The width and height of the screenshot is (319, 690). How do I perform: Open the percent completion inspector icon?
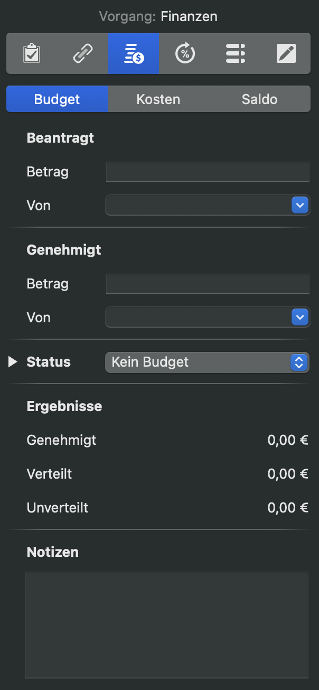(185, 53)
